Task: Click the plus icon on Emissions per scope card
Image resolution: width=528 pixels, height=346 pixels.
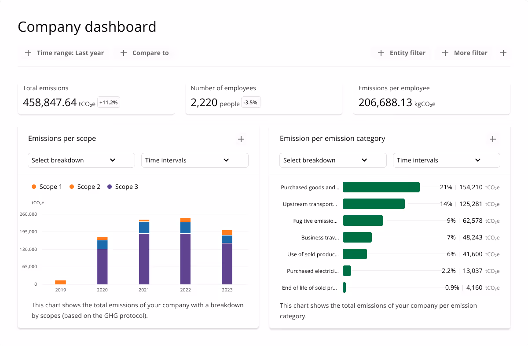Action: coord(241,139)
